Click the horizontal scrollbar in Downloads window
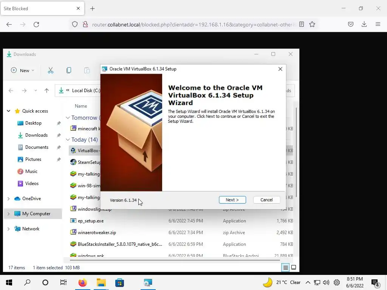The width and height of the screenshot is (387, 290). (175, 260)
